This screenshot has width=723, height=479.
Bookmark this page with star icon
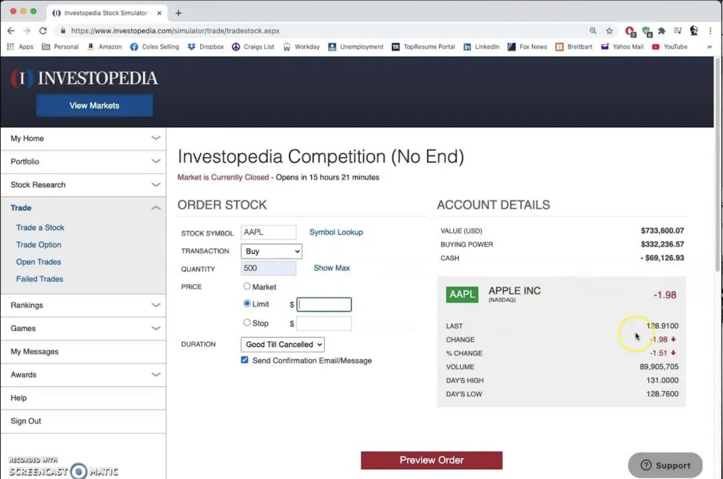[609, 31]
